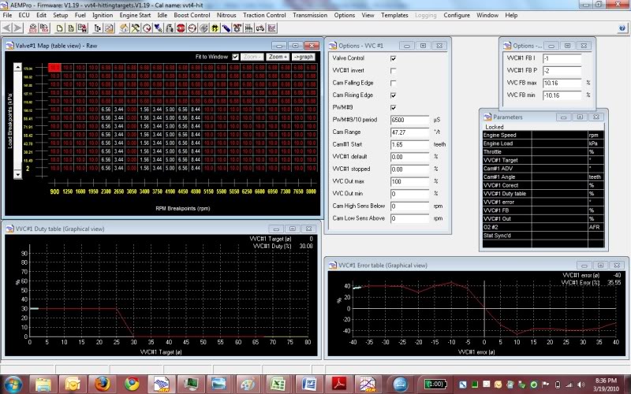This screenshot has width=631, height=394.
Task: Enable the VVC#1 invert checkbox
Action: 393,71
